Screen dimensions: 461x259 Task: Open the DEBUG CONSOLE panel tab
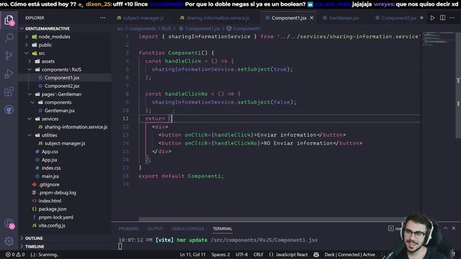tap(187, 229)
